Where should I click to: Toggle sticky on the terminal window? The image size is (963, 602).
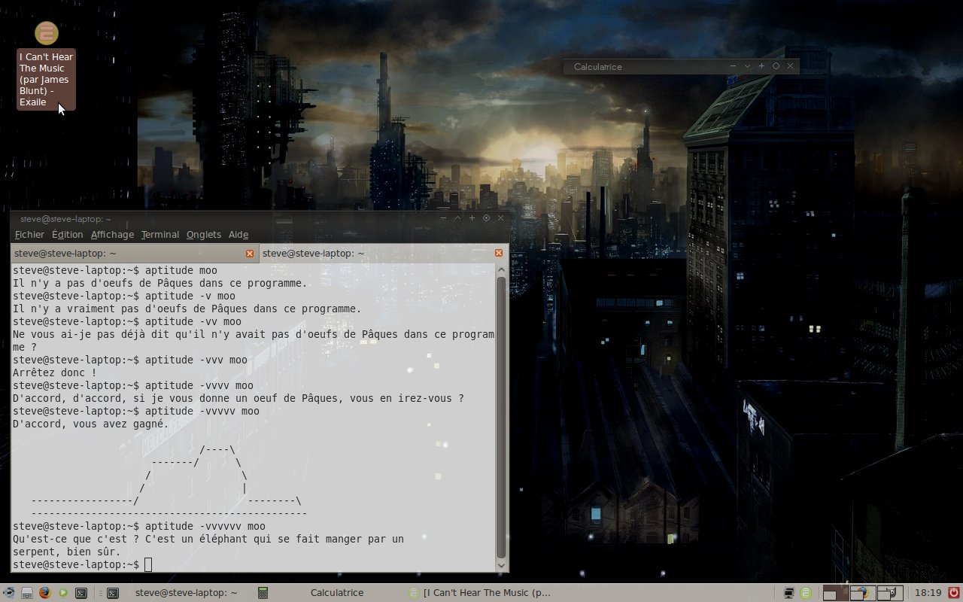point(486,218)
